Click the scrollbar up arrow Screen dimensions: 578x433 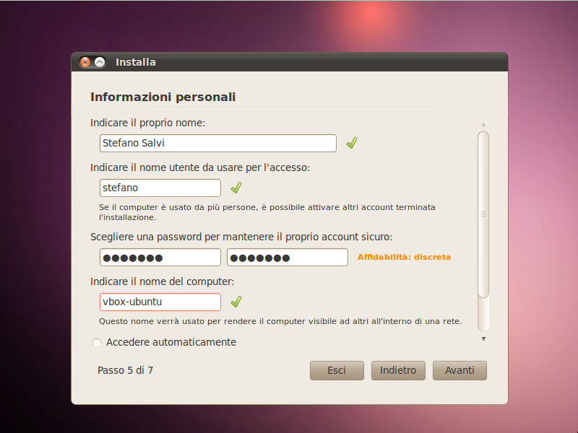click(x=483, y=124)
